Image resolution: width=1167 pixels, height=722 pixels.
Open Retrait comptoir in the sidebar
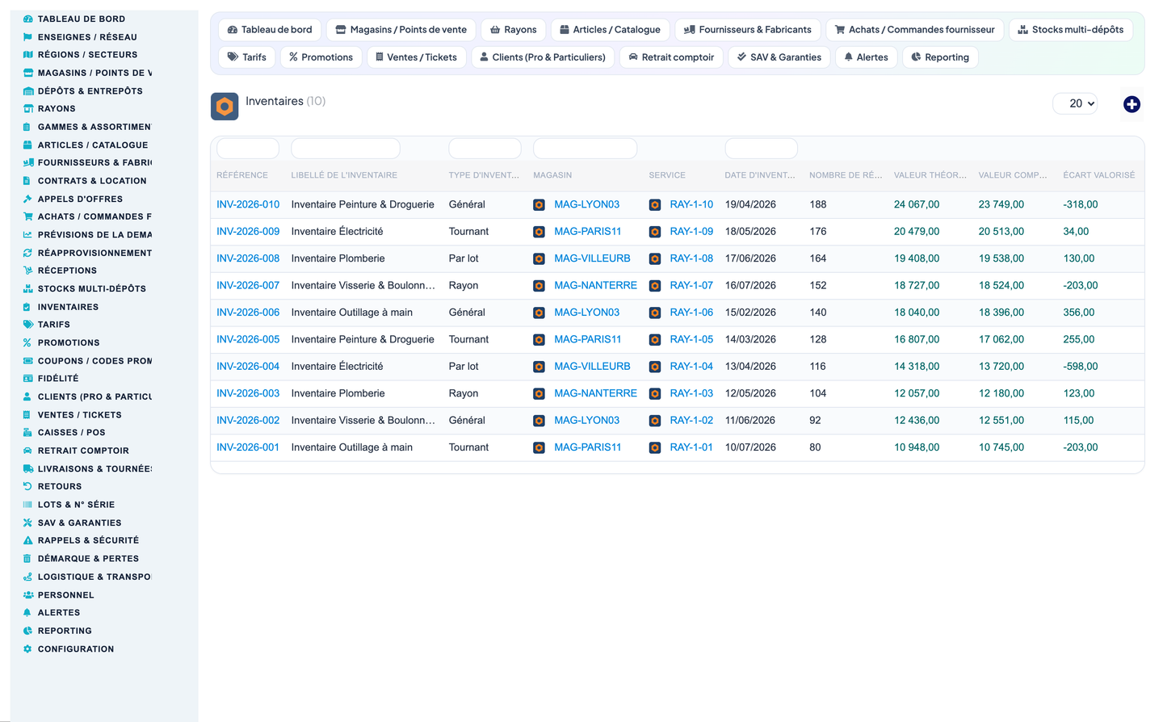83,451
